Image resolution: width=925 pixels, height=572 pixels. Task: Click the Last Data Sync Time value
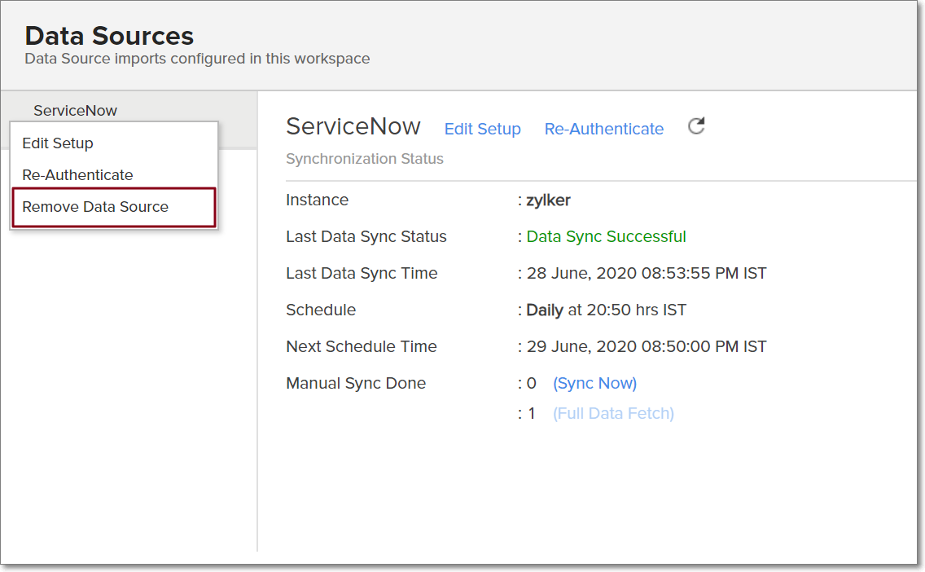coord(647,274)
